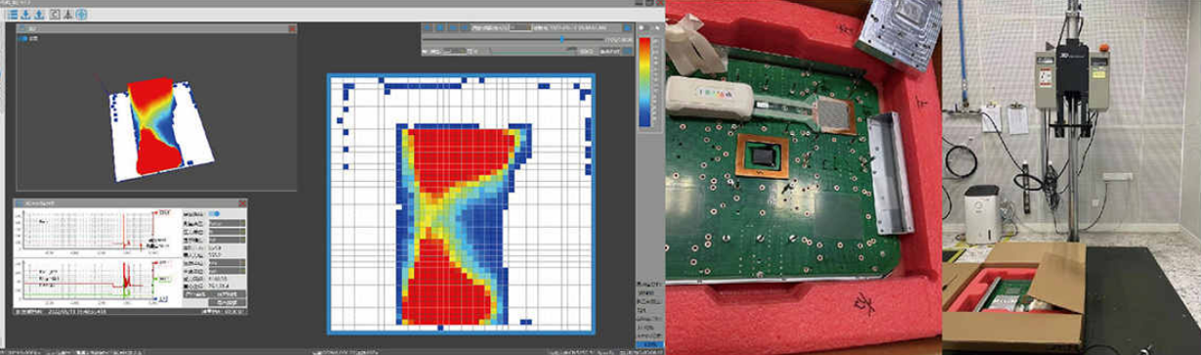1201x355 pixels.
Task: Click the upload arrow icon in toolbar
Action: tap(39, 15)
